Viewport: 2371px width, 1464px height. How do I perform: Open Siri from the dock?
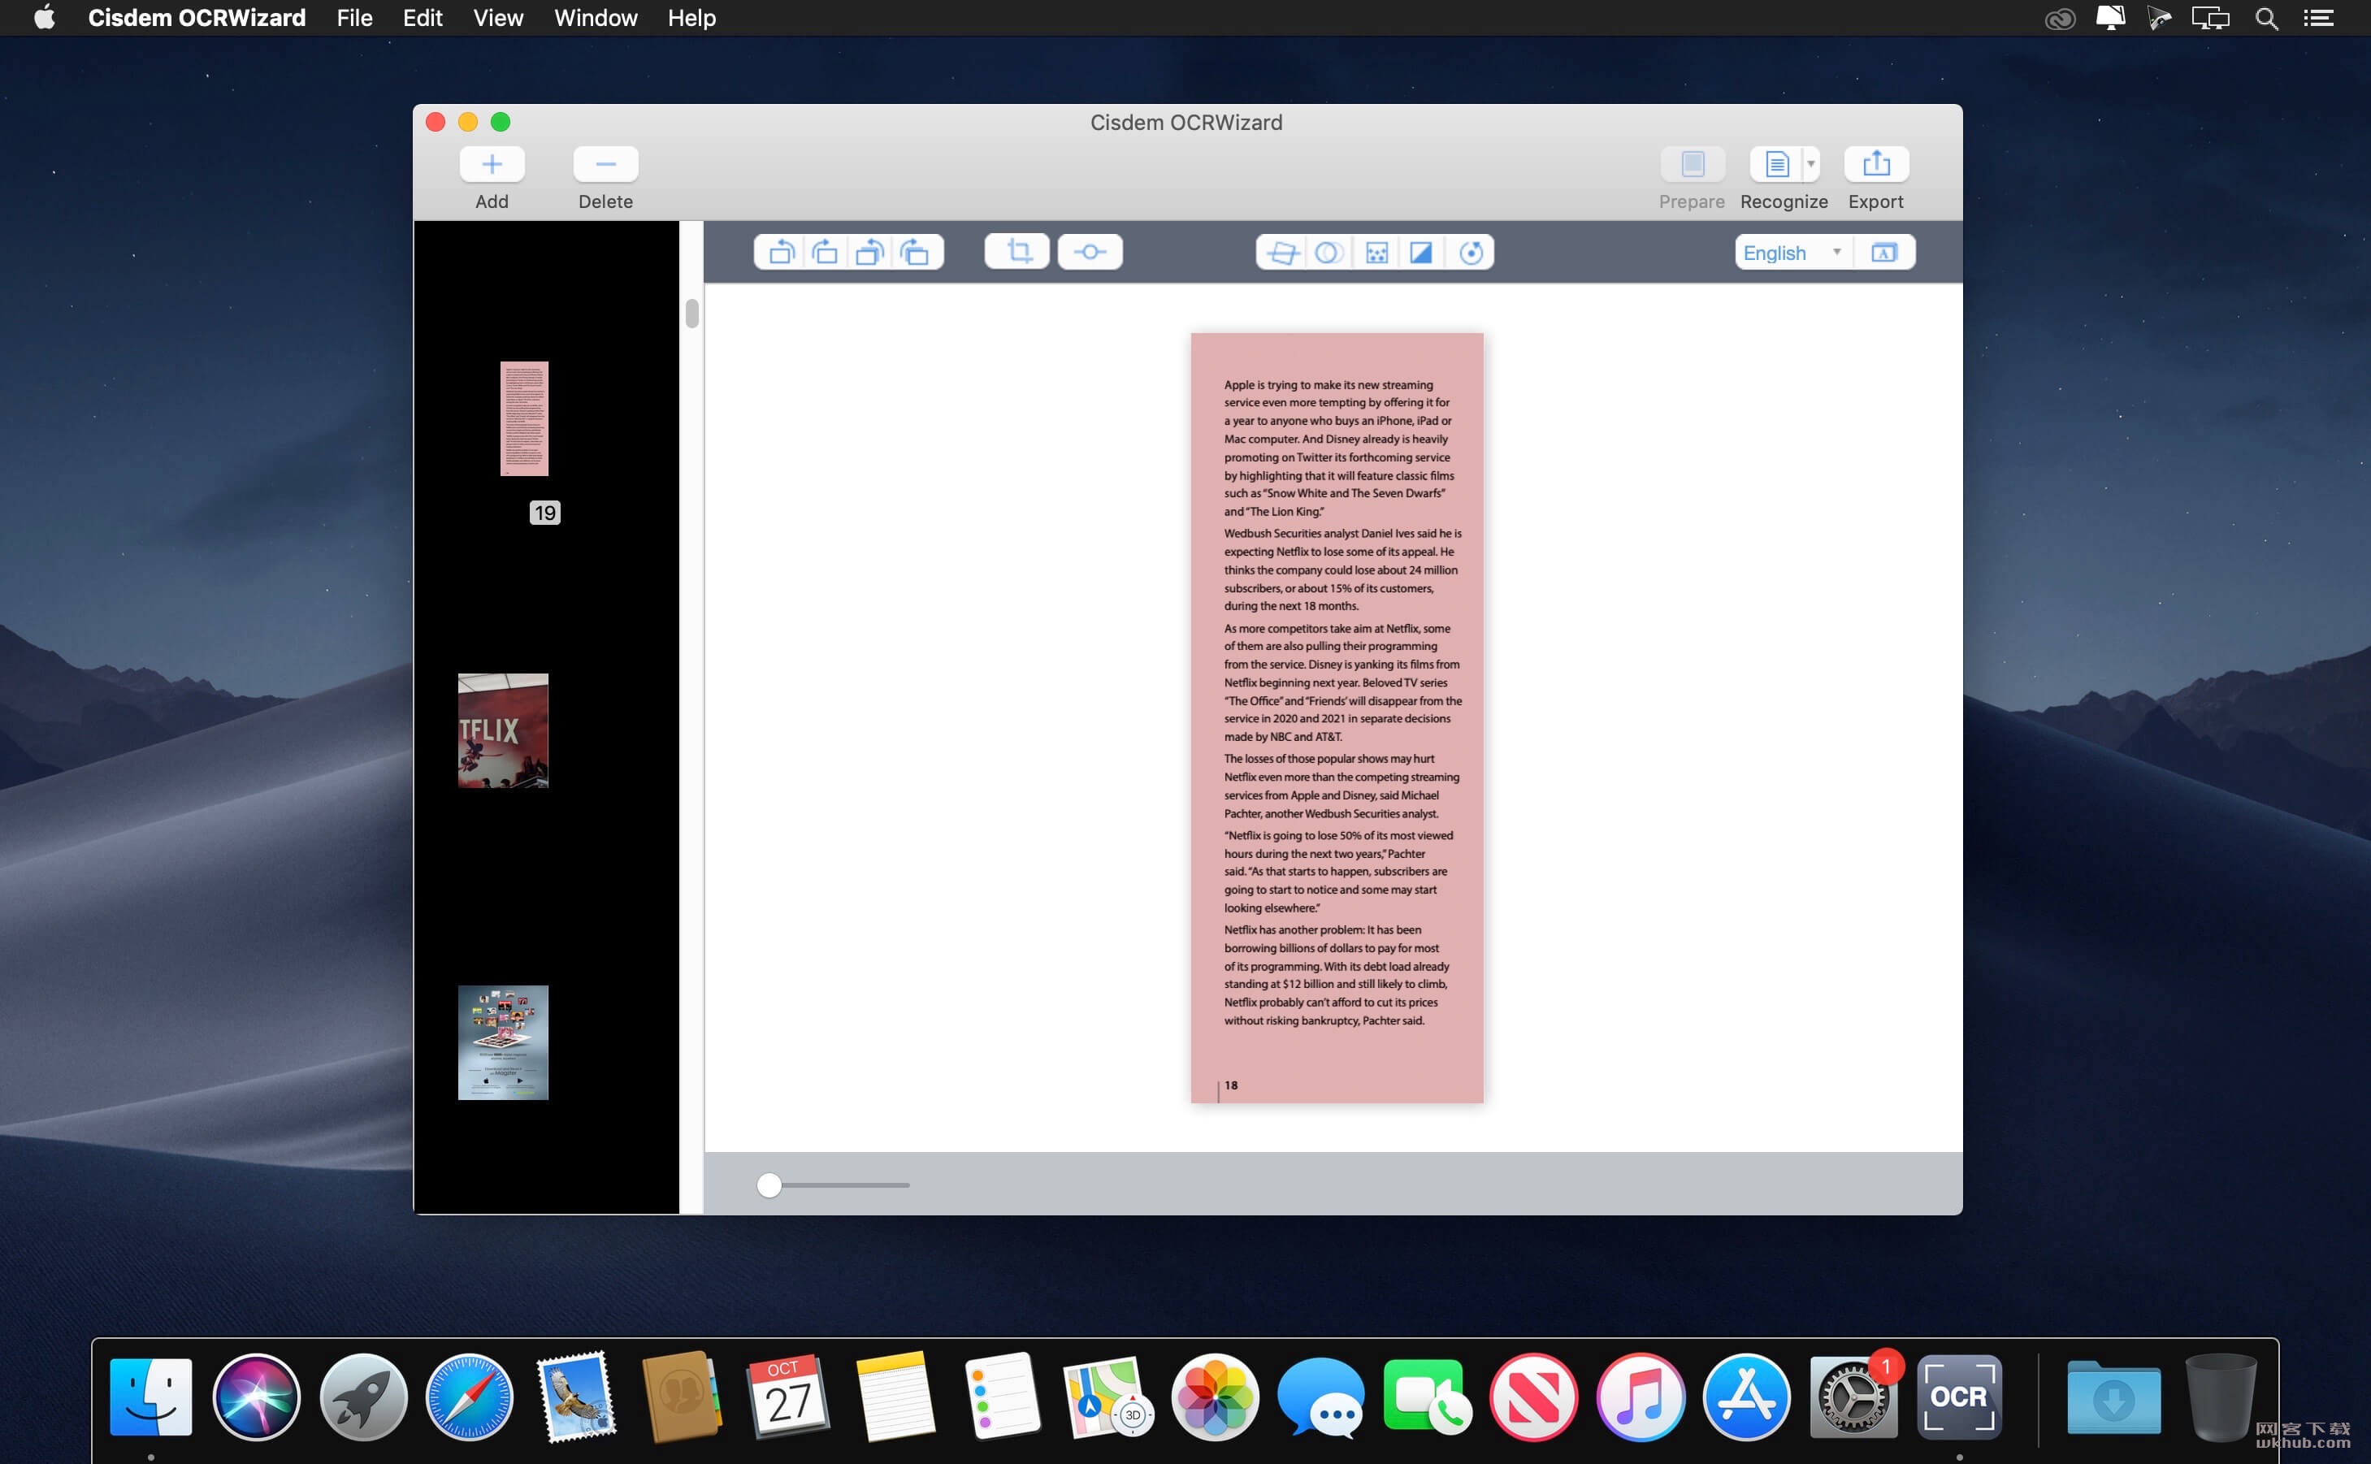click(257, 1397)
